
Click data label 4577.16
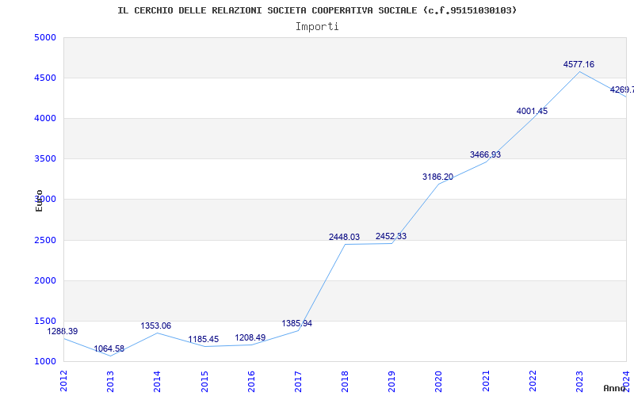pyautogui.click(x=579, y=64)
